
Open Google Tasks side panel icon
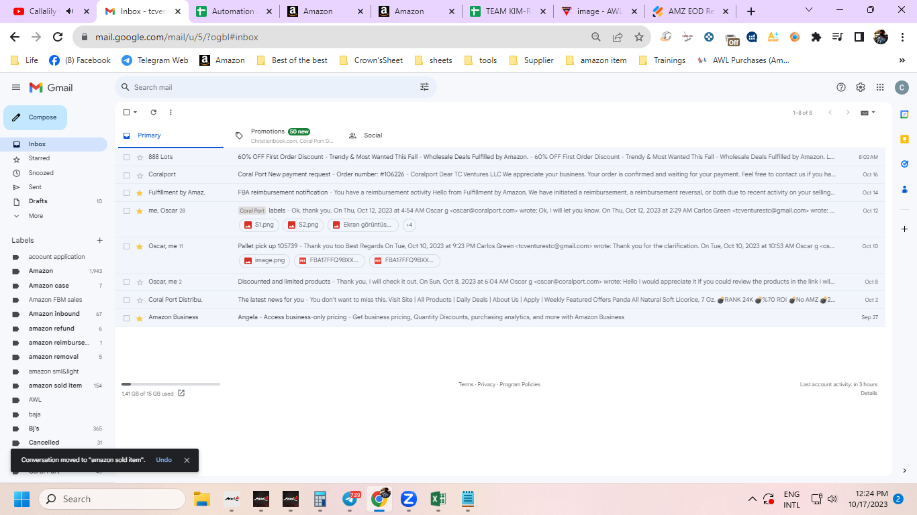click(904, 164)
